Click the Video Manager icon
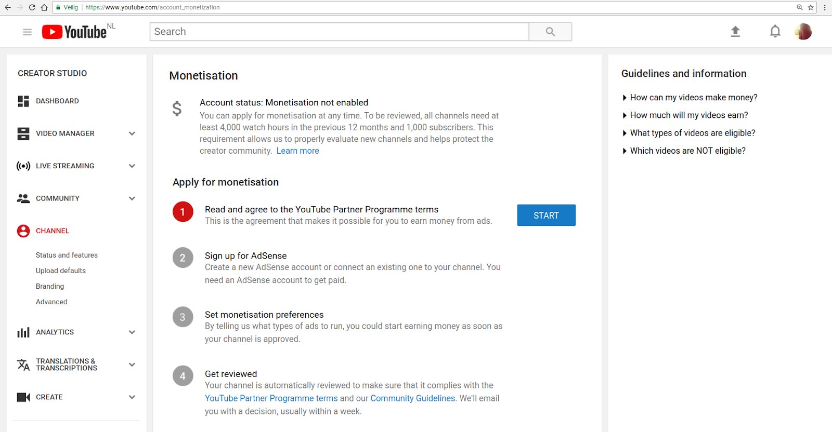The image size is (832, 432). click(x=23, y=133)
